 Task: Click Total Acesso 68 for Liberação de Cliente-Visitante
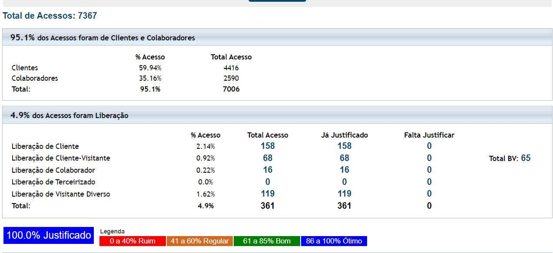coord(268,158)
